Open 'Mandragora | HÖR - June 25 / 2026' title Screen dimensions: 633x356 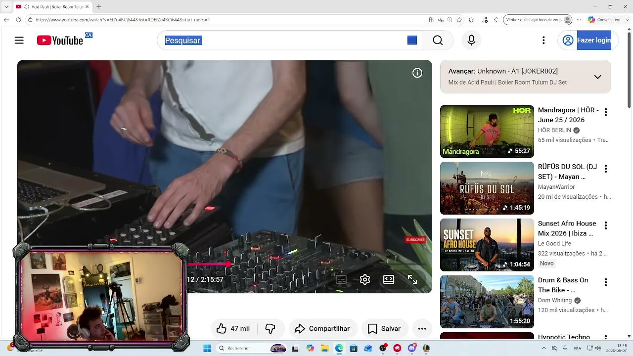[568, 115]
